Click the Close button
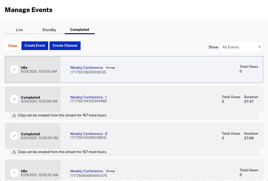Image resolution: width=268 pixels, height=181 pixels. coord(13,46)
